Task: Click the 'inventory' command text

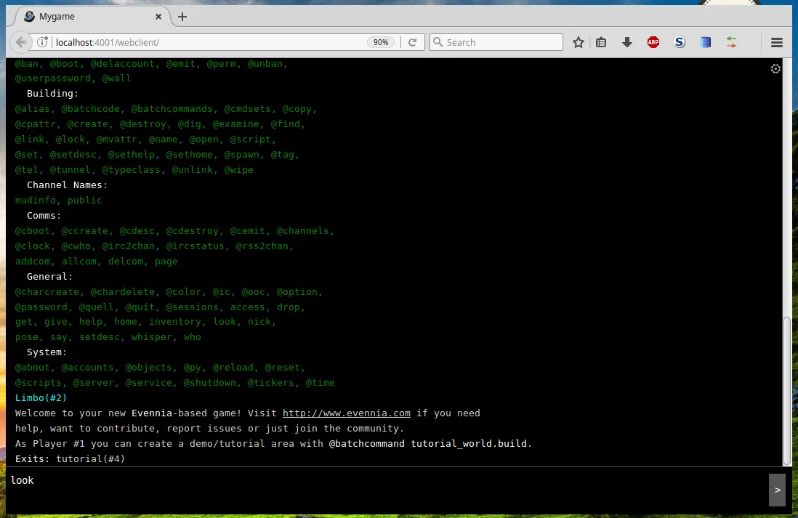Action: (175, 322)
